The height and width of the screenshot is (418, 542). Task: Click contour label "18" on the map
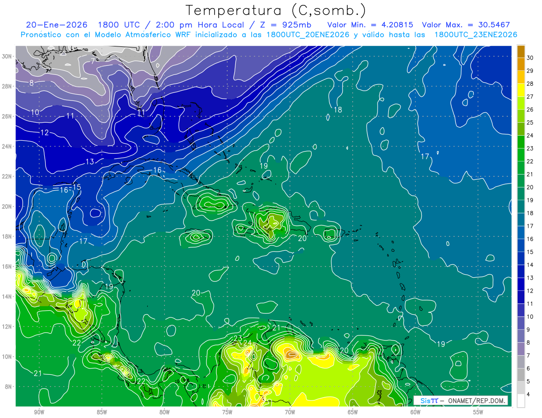point(338,110)
